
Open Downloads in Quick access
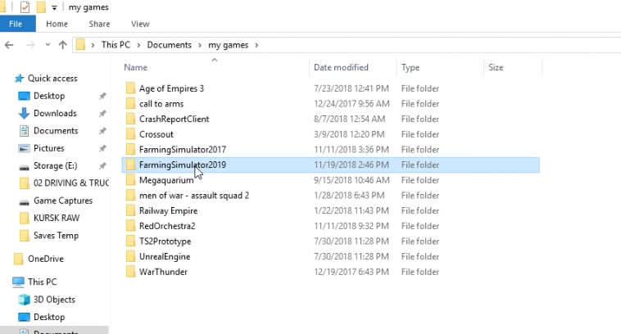[54, 114]
